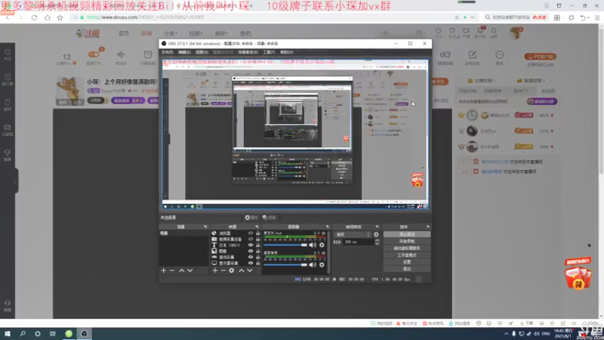This screenshot has width=604, height=340.
Task: Move the scene down in Scenes panel
Action: [190, 270]
